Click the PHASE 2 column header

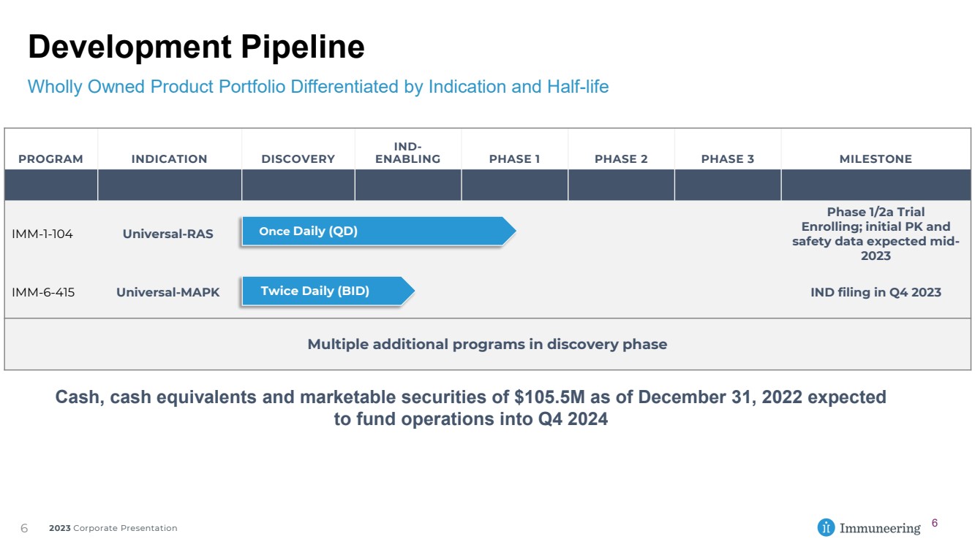click(x=621, y=158)
